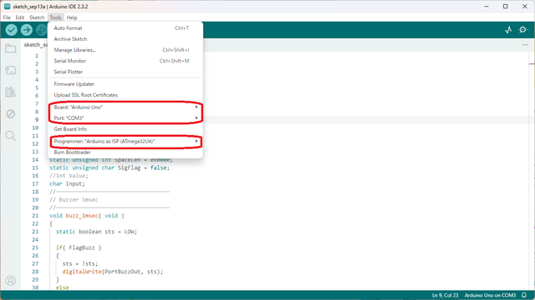Switch to the sketch_sep13a editor tab
535x300 pixels.
click(x=35, y=45)
